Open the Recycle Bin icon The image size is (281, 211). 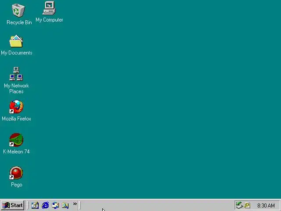point(18,11)
